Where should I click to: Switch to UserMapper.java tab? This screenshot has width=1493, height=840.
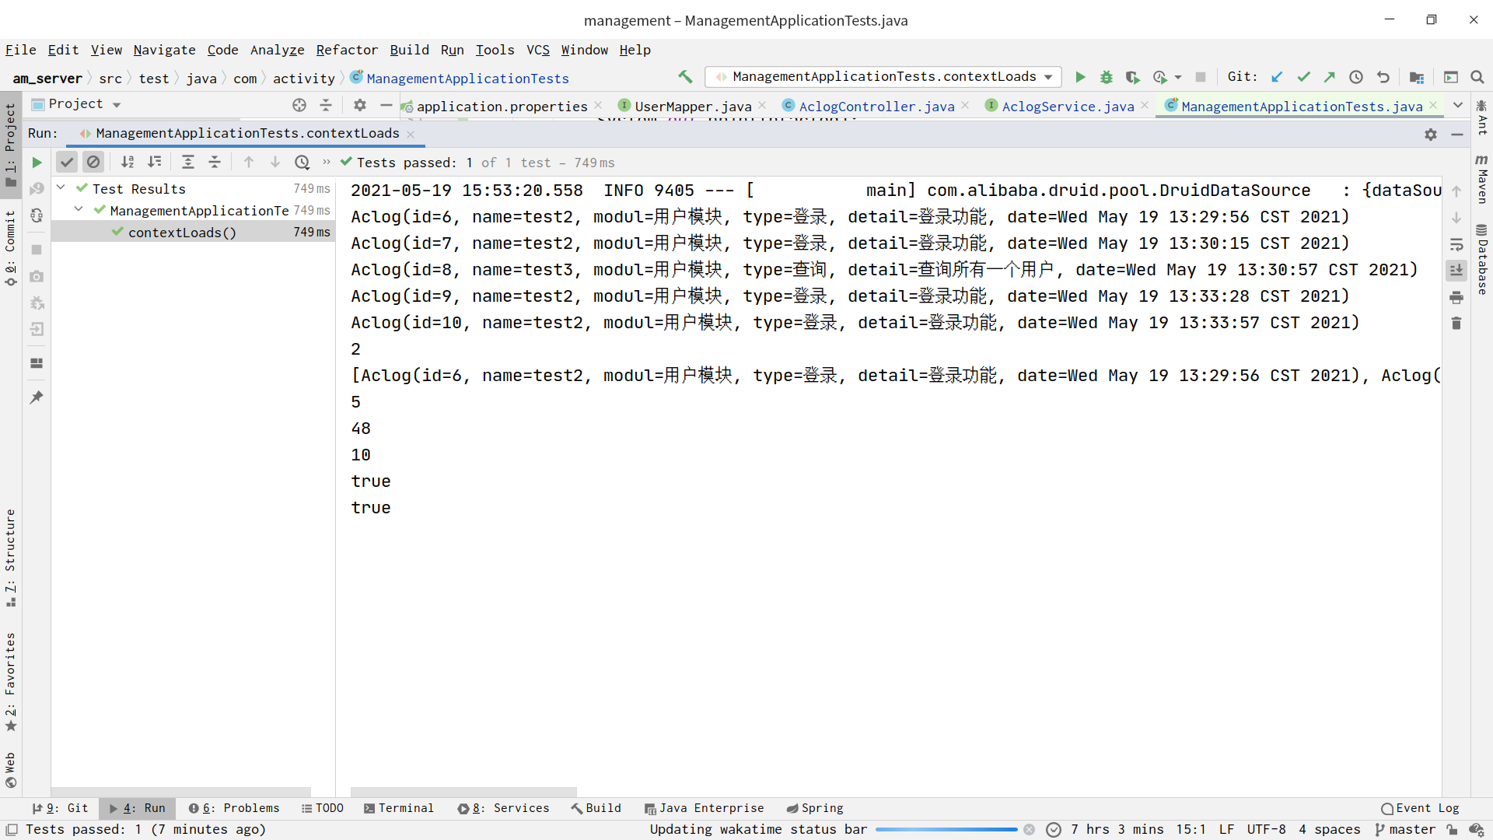pos(693,107)
